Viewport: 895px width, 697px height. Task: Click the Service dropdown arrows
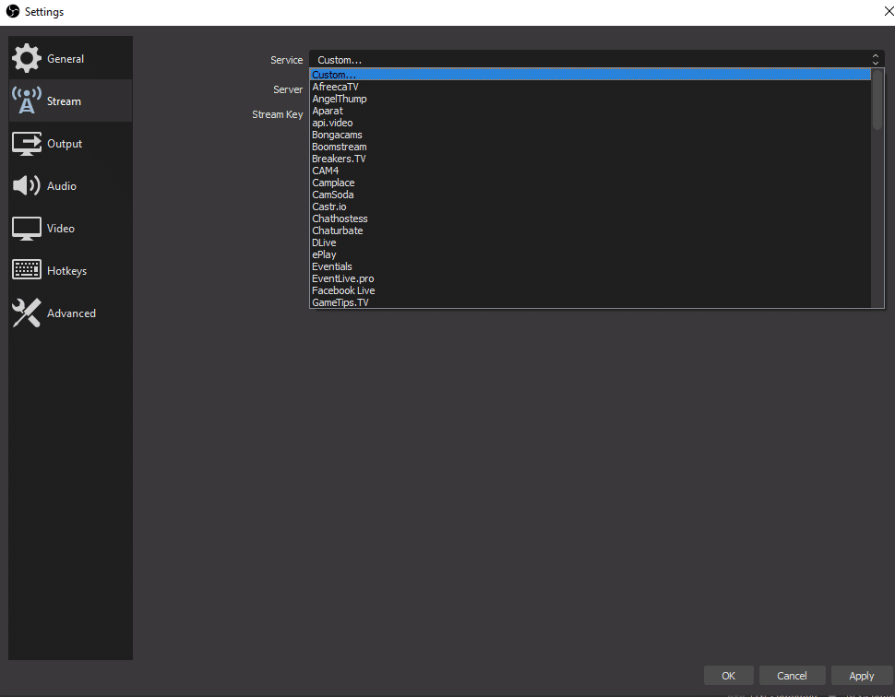875,59
